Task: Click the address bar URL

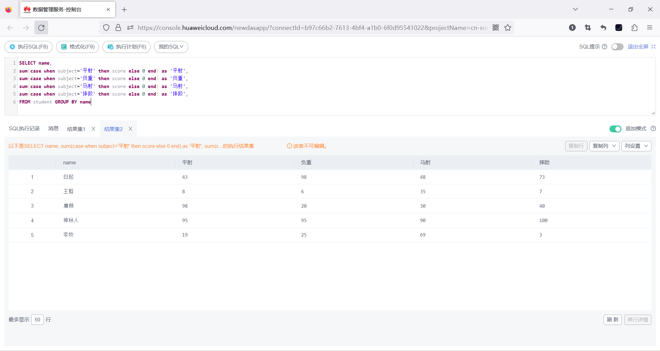Action: tap(312, 28)
